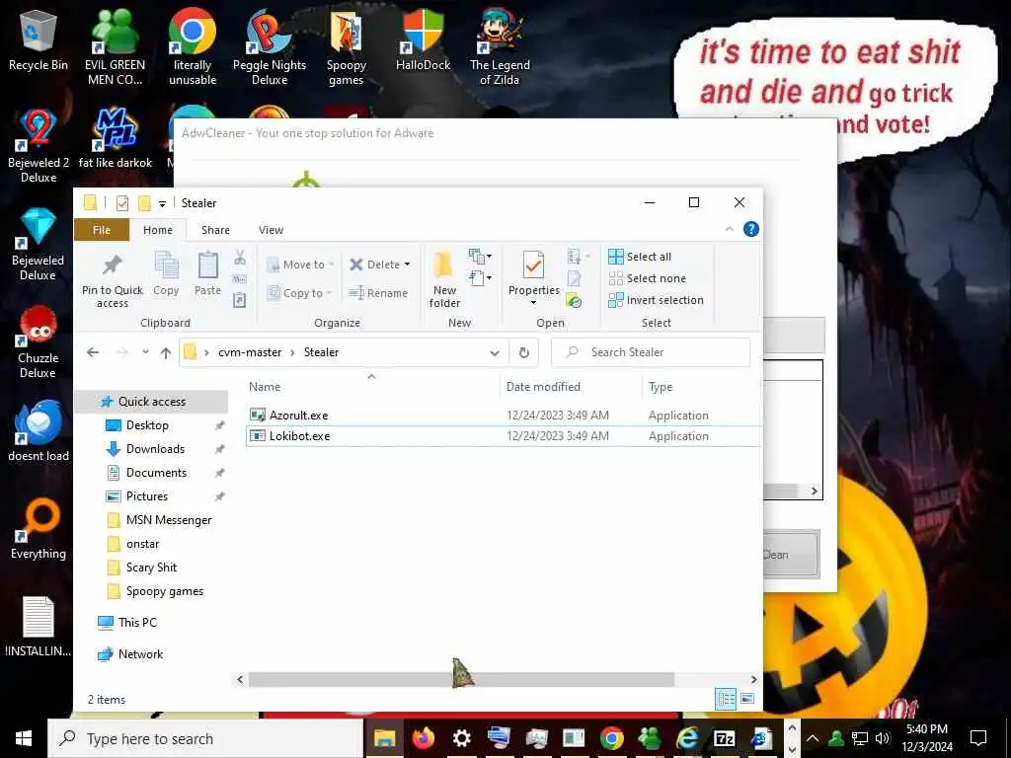Screen dimensions: 1011x758
Task: Sort by the Date modified column header
Action: 543,387
